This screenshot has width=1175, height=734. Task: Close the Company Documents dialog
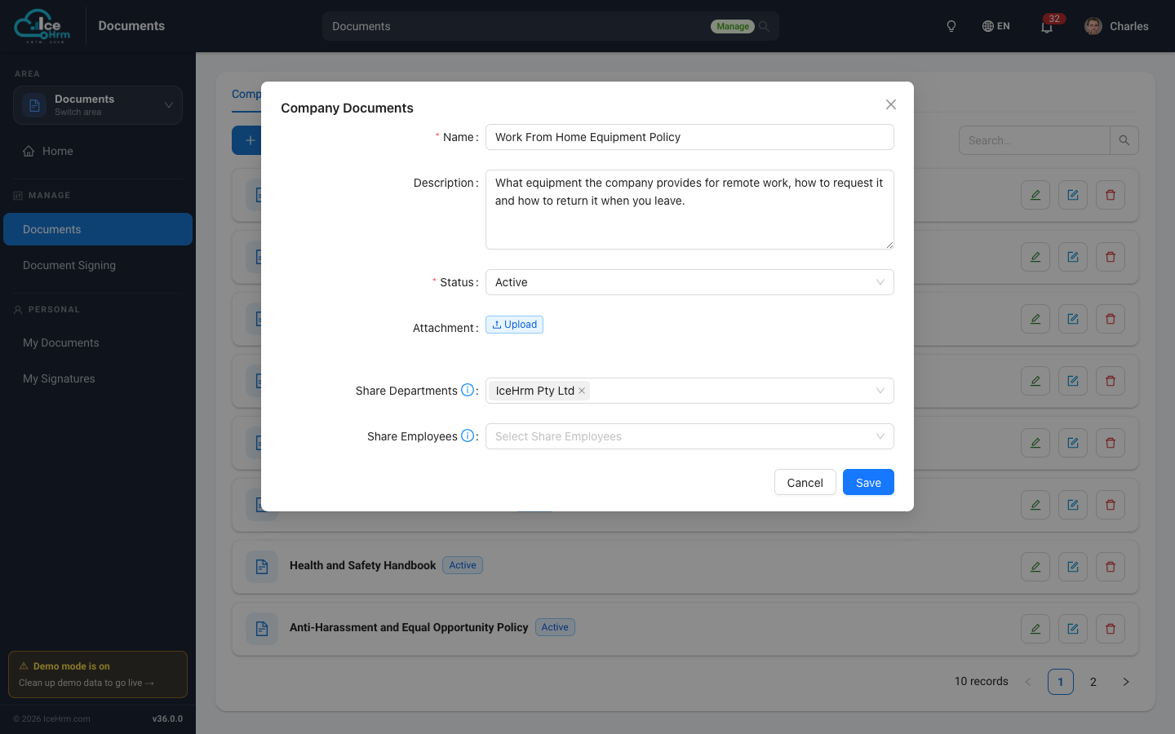point(891,104)
